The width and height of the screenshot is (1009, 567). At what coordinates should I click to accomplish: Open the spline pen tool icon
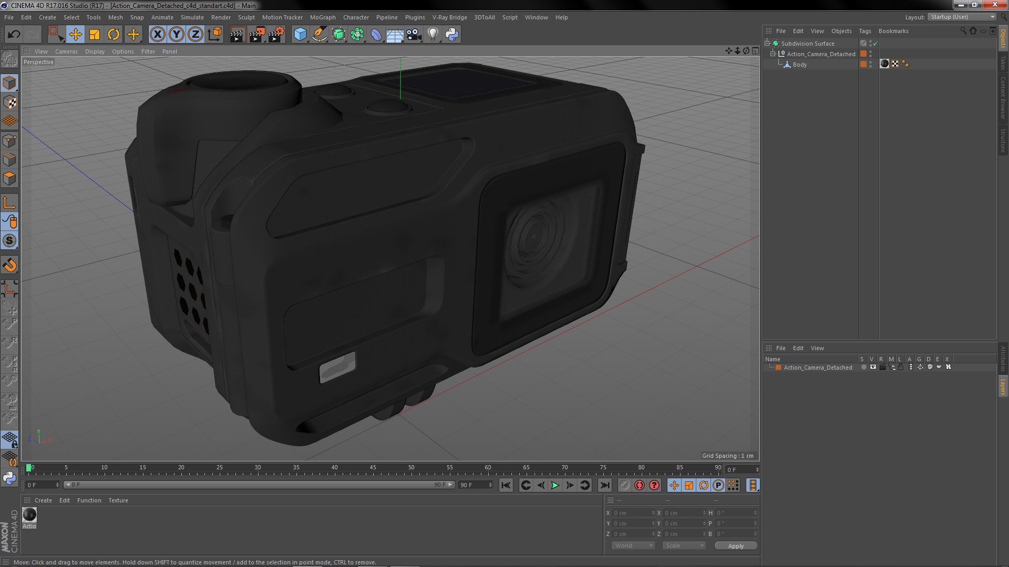tap(319, 35)
